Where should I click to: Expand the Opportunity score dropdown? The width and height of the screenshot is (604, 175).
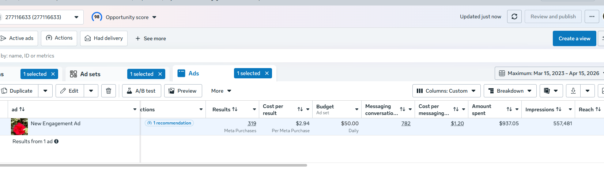pyautogui.click(x=154, y=17)
